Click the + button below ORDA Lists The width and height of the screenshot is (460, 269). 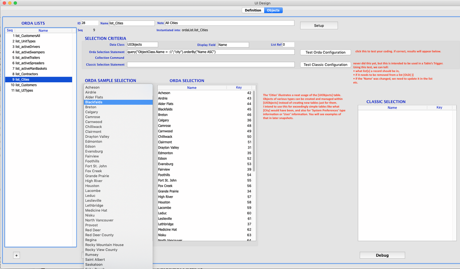[x=16, y=255]
